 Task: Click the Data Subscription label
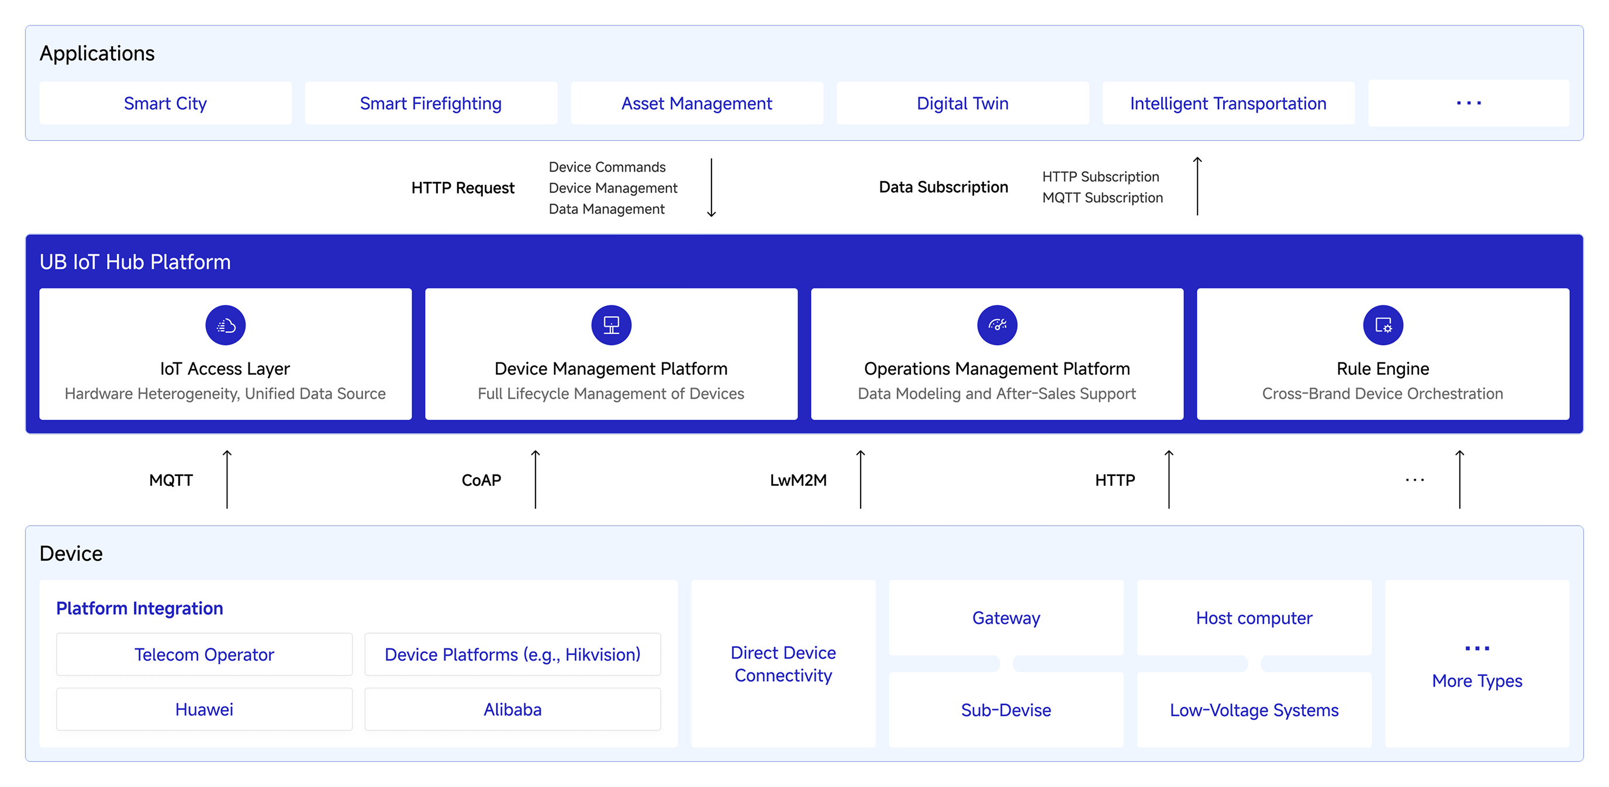tap(943, 187)
